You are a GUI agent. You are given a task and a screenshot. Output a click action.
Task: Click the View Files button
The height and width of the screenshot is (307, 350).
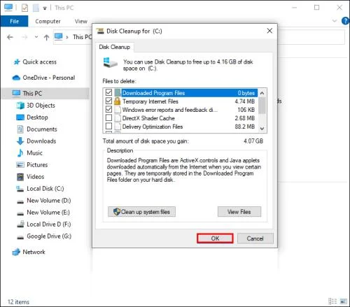click(x=239, y=212)
